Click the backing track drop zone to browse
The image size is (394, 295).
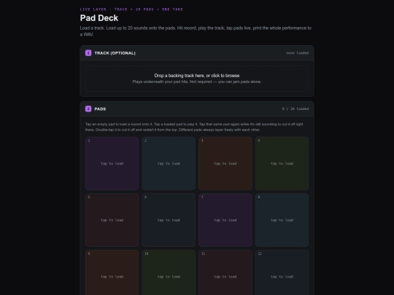(197, 79)
